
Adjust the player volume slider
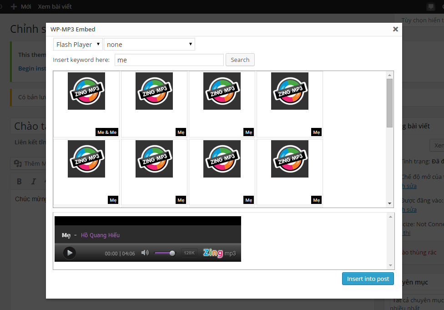tap(165, 254)
